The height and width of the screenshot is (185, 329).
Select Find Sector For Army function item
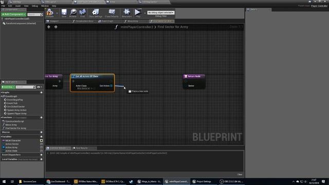coord(16,128)
